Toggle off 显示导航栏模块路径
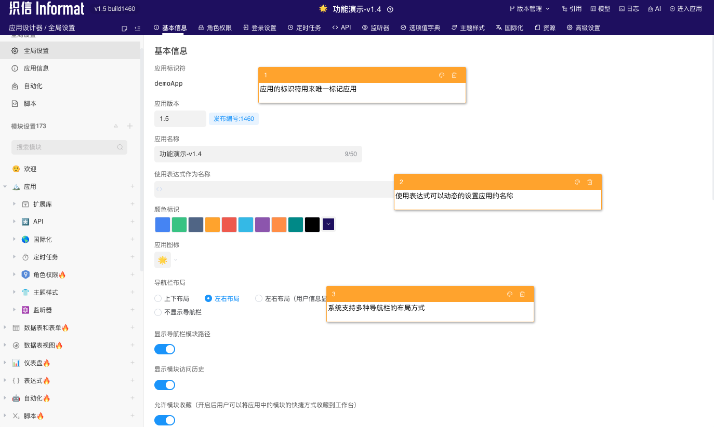Viewport: 714px width, 427px height. coord(165,349)
